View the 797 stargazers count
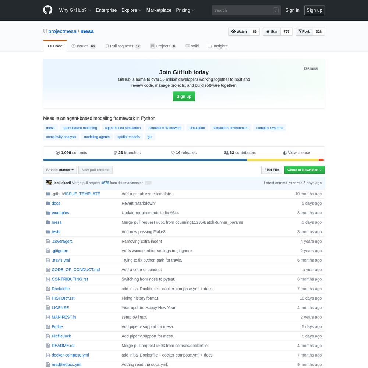This screenshot has width=368, height=368. point(287,31)
